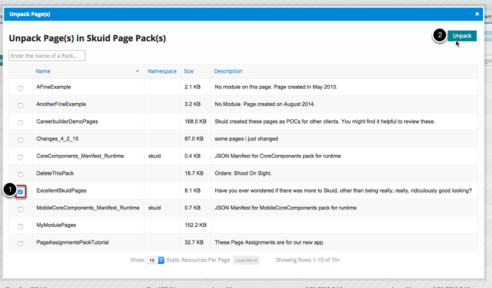Uncheck the ExcellentSkuidPages checkbox
The height and width of the screenshot is (288, 492).
pos(20,192)
